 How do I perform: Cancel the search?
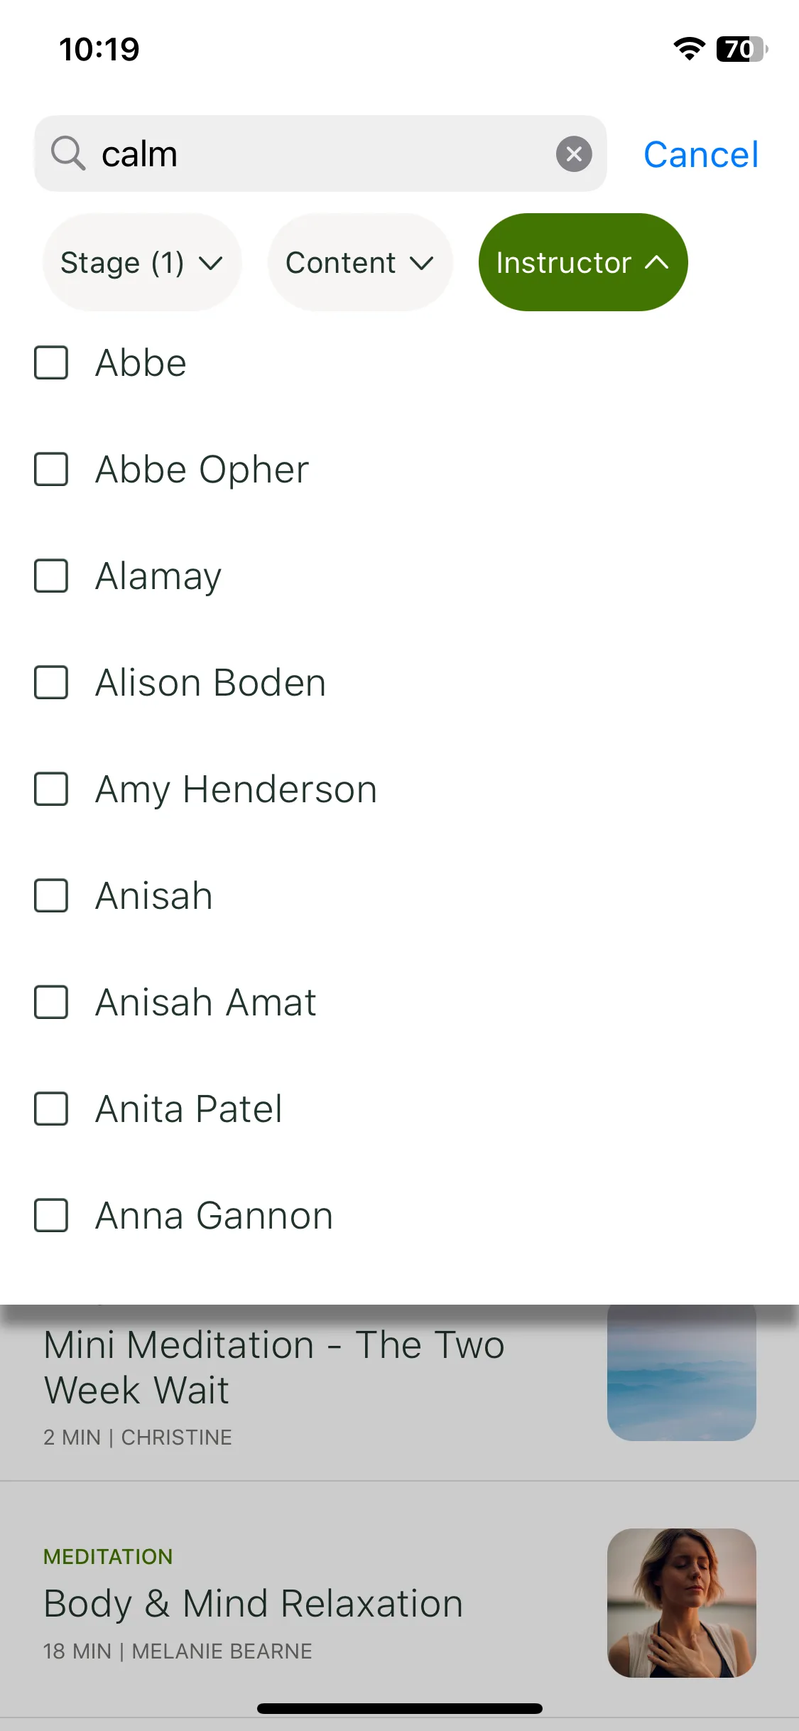701,154
